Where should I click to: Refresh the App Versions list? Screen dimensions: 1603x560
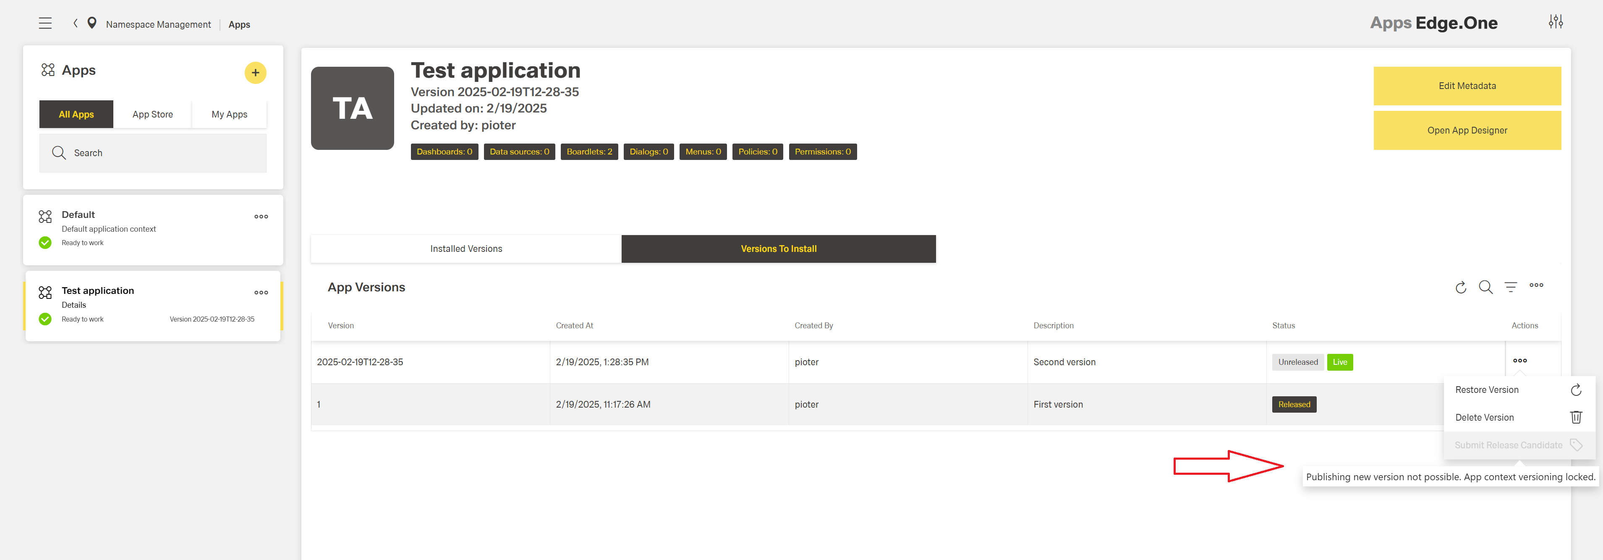1461,288
